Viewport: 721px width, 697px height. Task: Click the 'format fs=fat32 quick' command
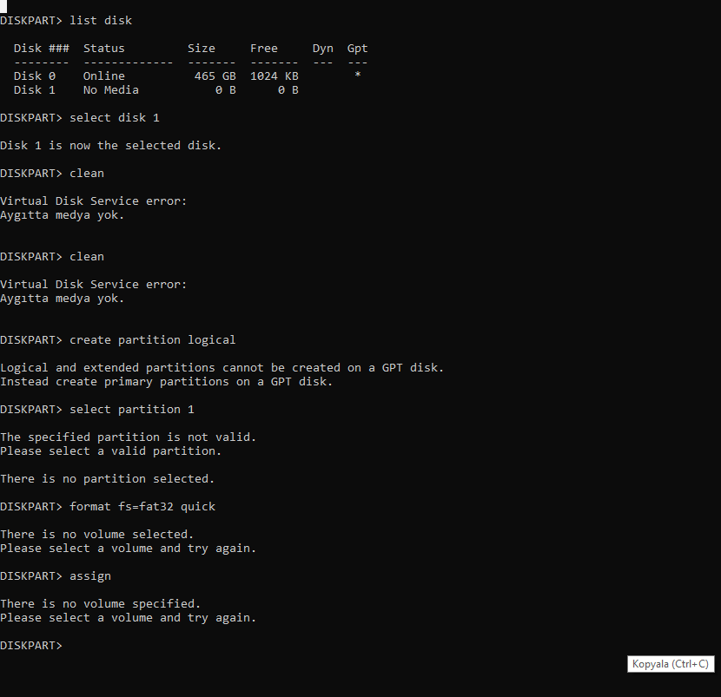click(142, 507)
